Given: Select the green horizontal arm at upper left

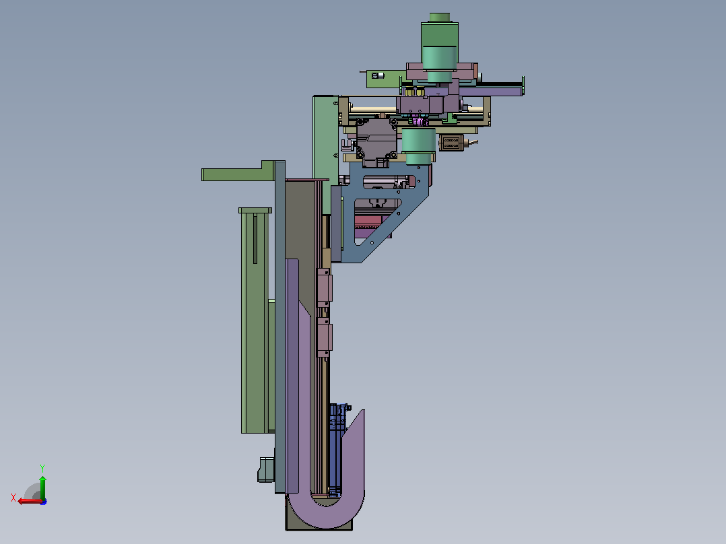Looking at the screenshot, I should [x=238, y=172].
